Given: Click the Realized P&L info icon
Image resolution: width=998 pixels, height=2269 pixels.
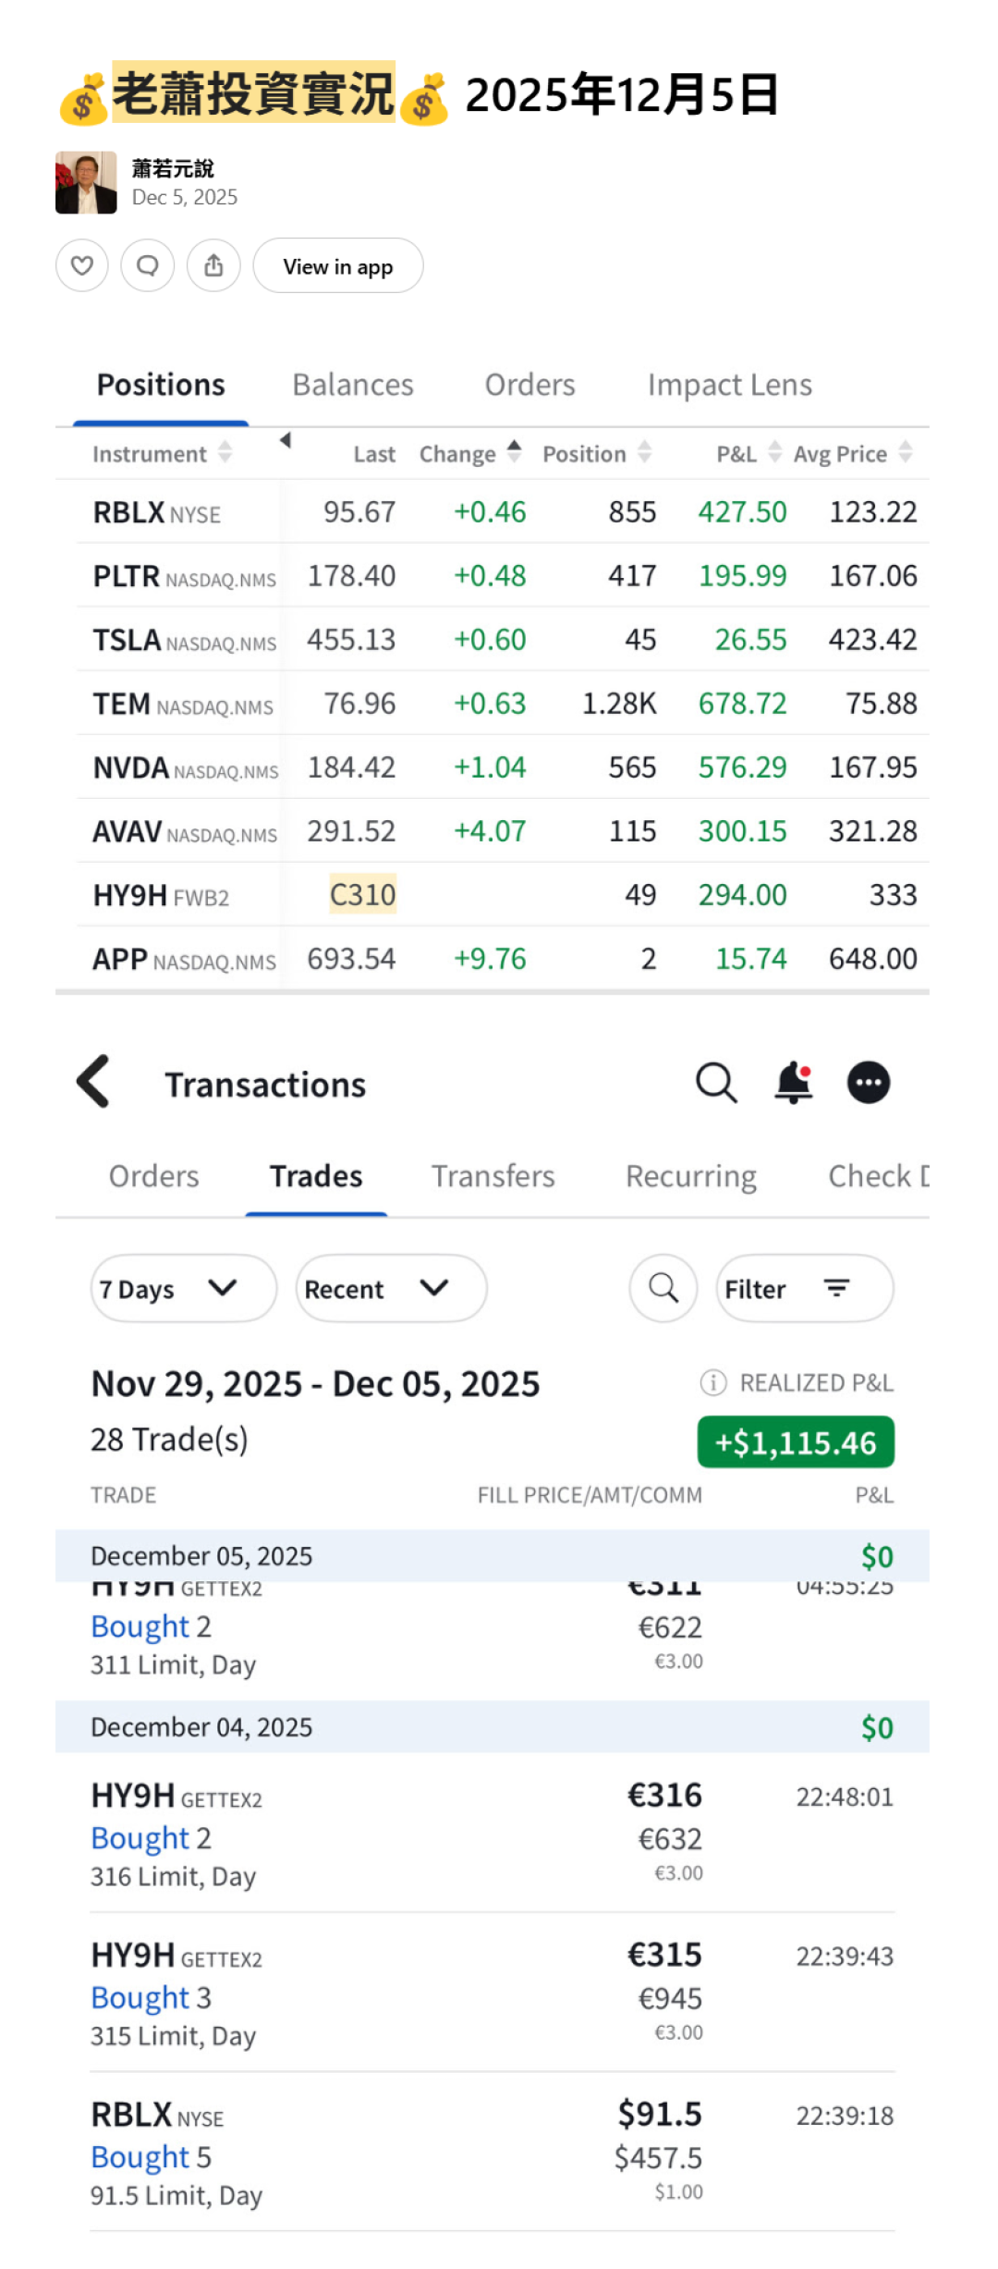Looking at the screenshot, I should point(712,1383).
